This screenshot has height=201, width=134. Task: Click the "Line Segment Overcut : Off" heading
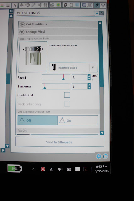[34, 112]
